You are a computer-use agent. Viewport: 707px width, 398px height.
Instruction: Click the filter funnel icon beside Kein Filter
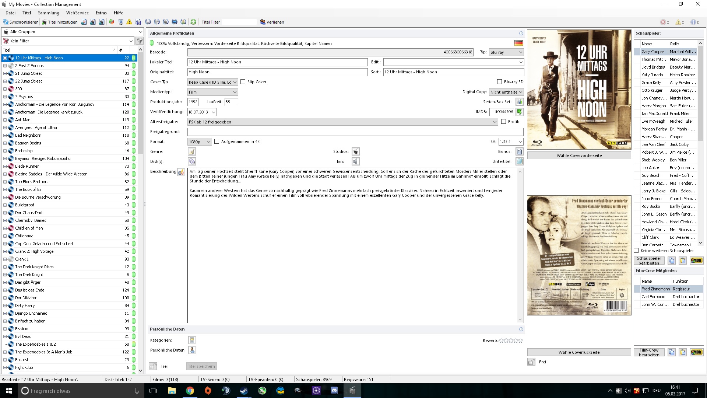tap(140, 41)
